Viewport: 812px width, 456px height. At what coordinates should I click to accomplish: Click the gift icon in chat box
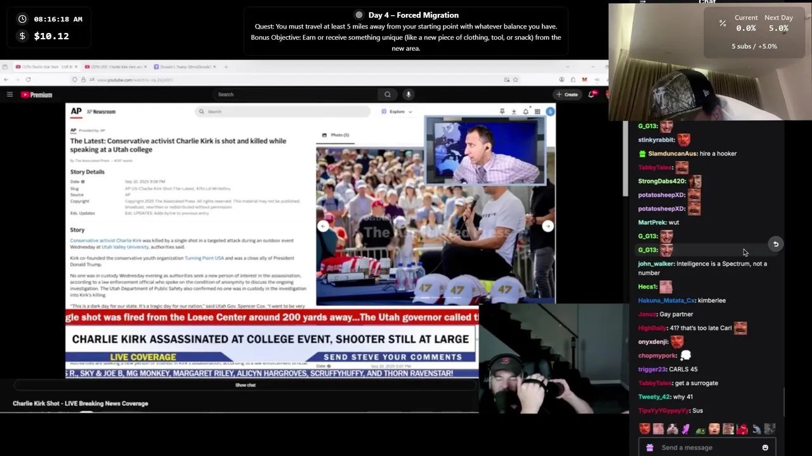pyautogui.click(x=650, y=448)
